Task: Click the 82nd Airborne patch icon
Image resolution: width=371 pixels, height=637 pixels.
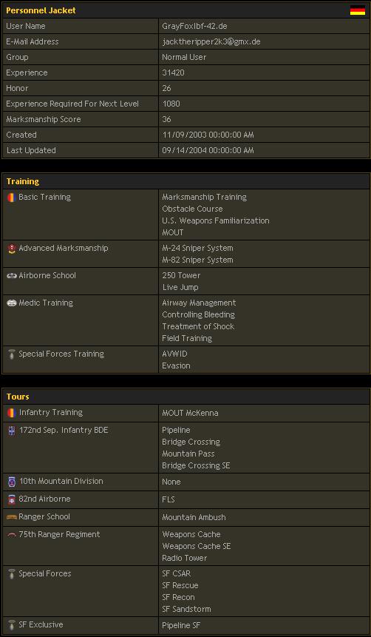Action: [x=11, y=499]
